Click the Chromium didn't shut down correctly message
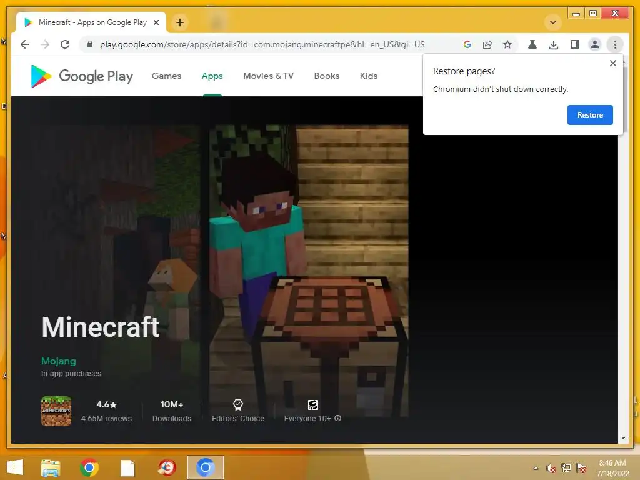 tap(501, 89)
